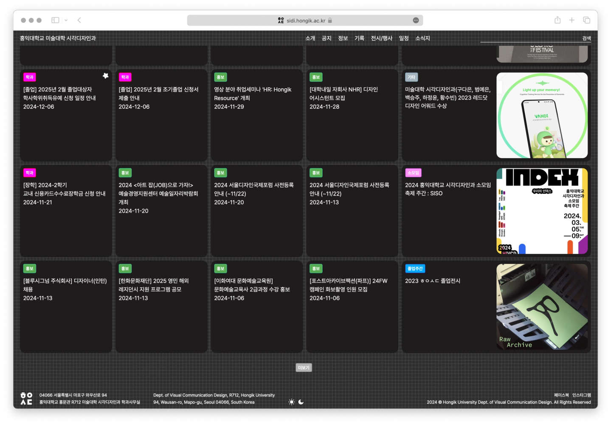Click the site logo icon in address bar
611x425 pixels.
point(281,20)
